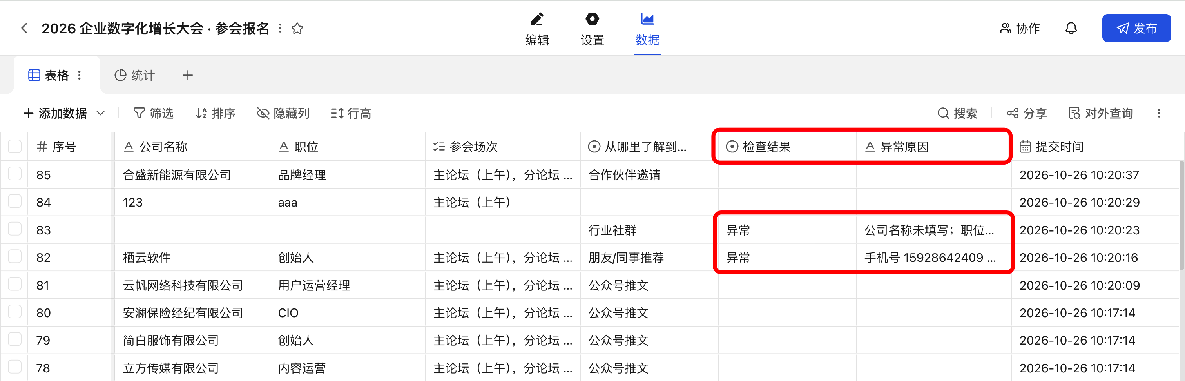This screenshot has height=381, width=1185.
Task: Click the blue 发布 button
Action: (x=1136, y=28)
